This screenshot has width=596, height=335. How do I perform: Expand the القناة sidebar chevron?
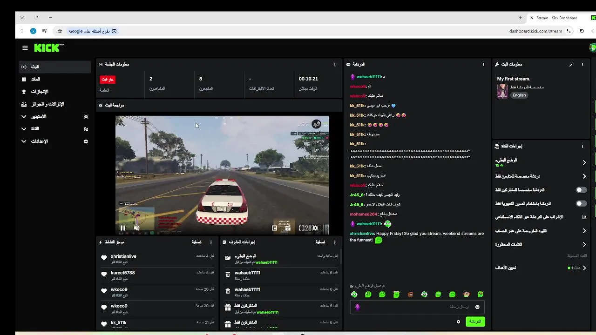tap(24, 129)
